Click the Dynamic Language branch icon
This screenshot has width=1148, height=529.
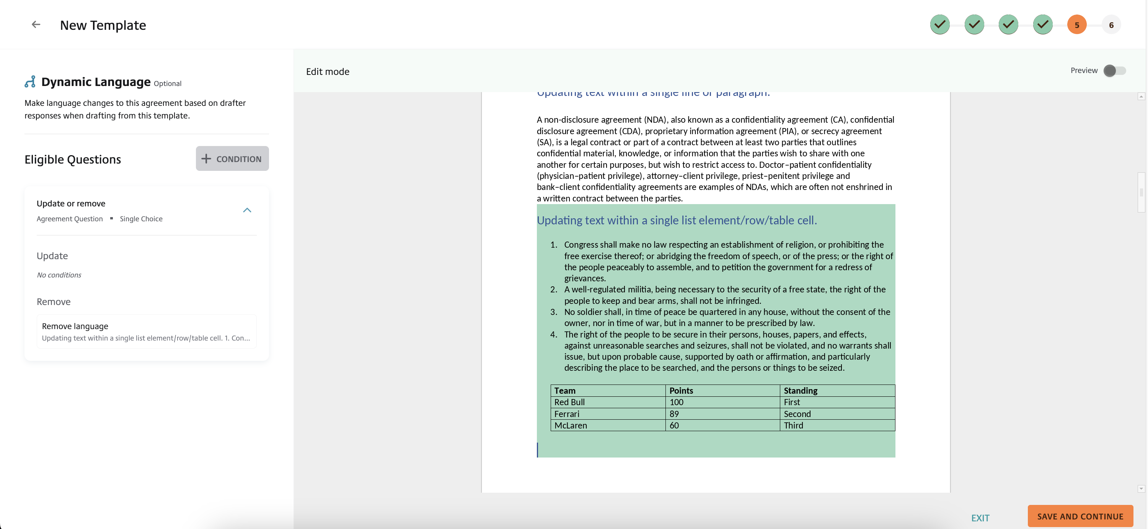[x=30, y=82]
